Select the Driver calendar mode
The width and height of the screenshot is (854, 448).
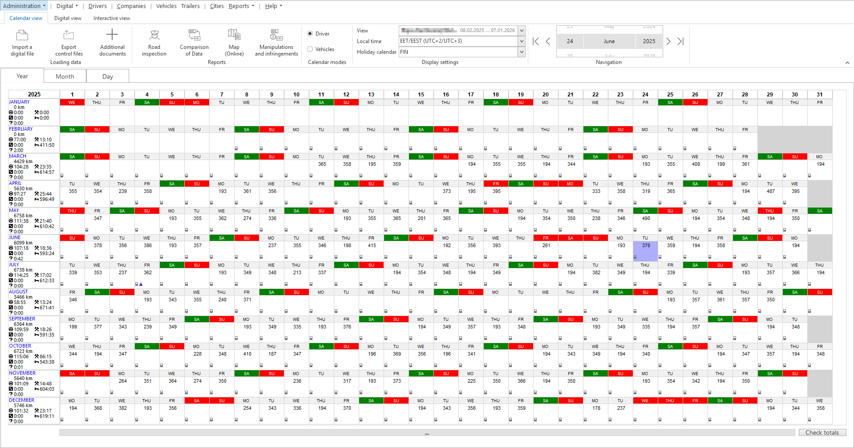click(319, 34)
